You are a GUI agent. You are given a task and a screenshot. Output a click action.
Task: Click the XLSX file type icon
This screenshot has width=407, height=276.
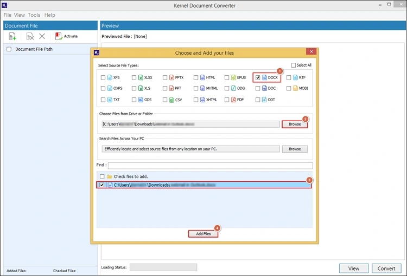pos(141,77)
